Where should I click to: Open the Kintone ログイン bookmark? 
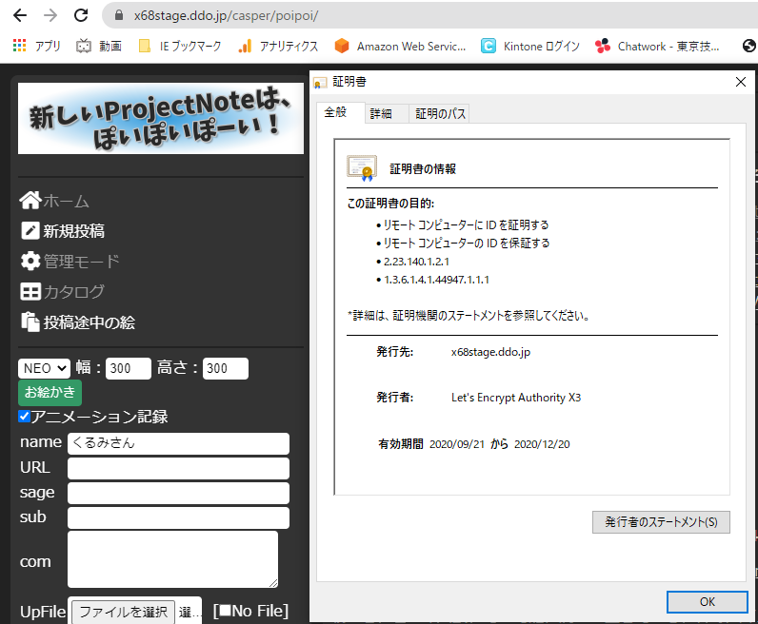528,46
